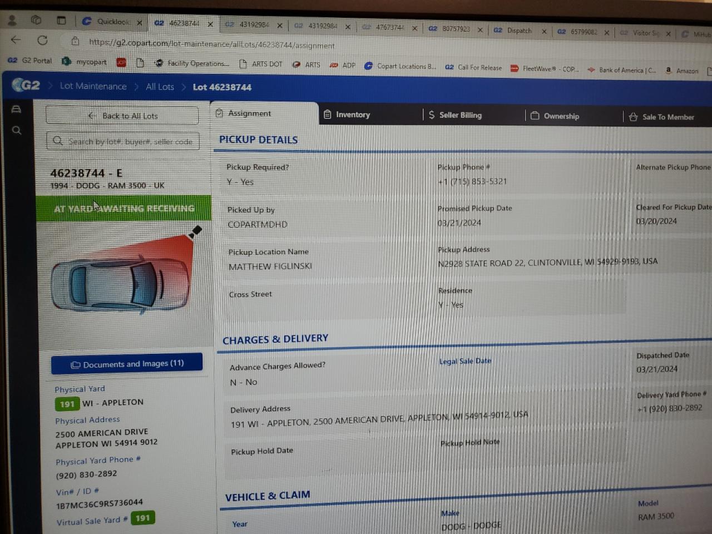Open ADP bookmark
The image size is (712, 534).
point(343,65)
